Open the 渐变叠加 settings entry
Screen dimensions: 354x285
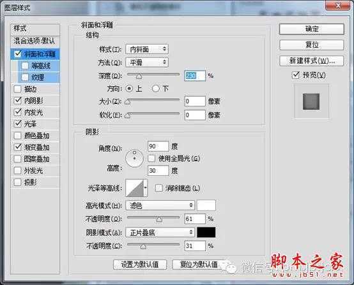coord(37,147)
